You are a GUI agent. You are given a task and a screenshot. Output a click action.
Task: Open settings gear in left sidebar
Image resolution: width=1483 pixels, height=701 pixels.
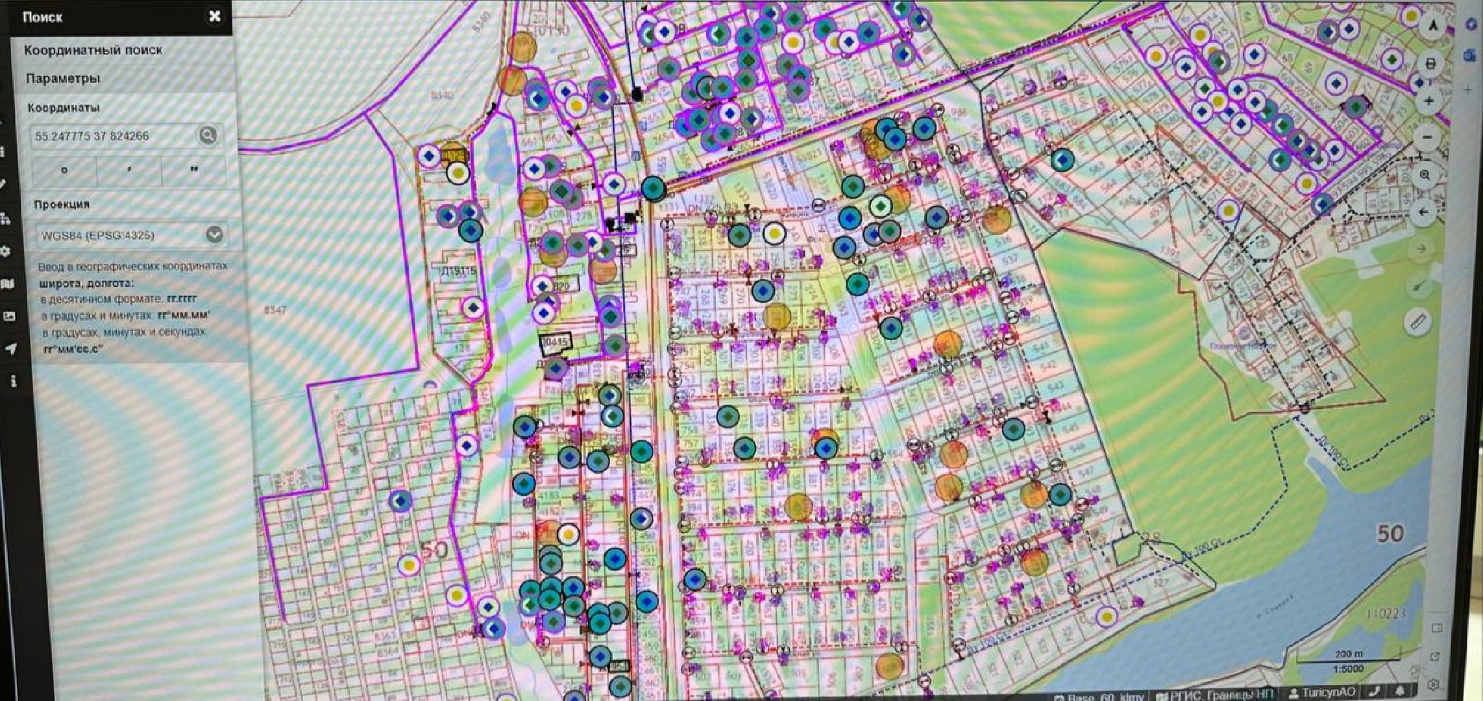click(x=5, y=251)
